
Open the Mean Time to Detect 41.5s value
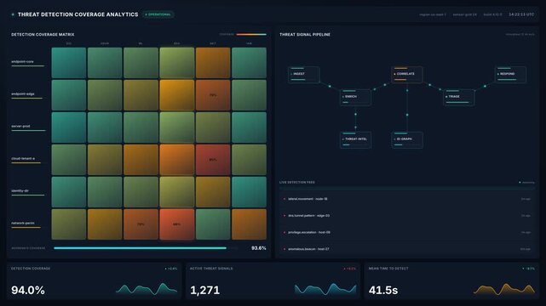coord(383,290)
